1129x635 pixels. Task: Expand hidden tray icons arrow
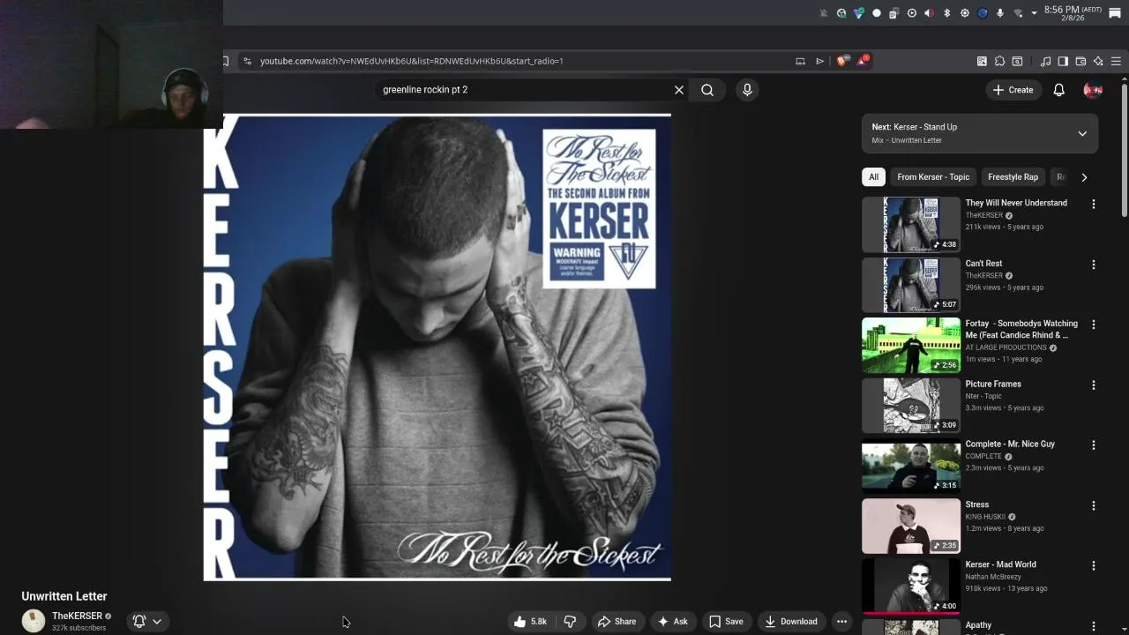1035,13
